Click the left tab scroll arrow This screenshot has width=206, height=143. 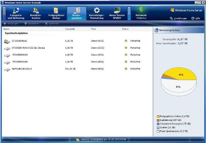[4, 13]
